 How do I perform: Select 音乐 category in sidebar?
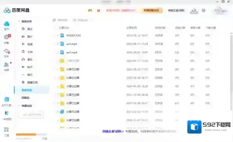(30, 60)
